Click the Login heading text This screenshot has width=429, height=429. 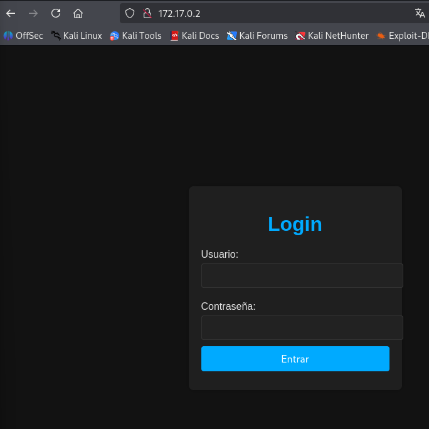click(295, 224)
